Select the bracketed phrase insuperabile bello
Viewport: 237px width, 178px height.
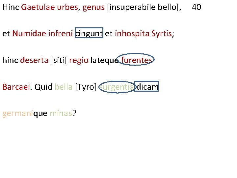[x=143, y=7]
